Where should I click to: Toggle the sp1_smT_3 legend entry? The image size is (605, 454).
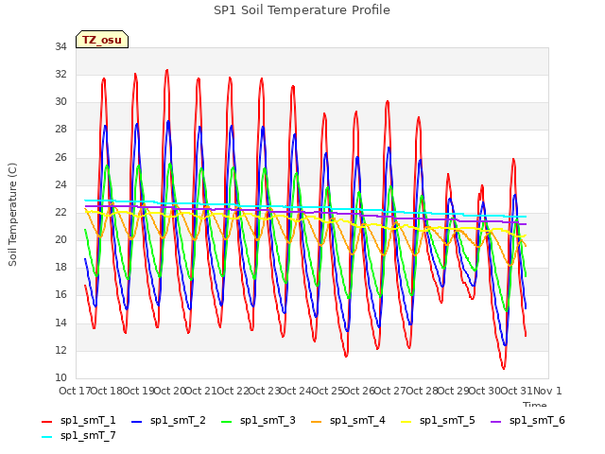point(258,420)
